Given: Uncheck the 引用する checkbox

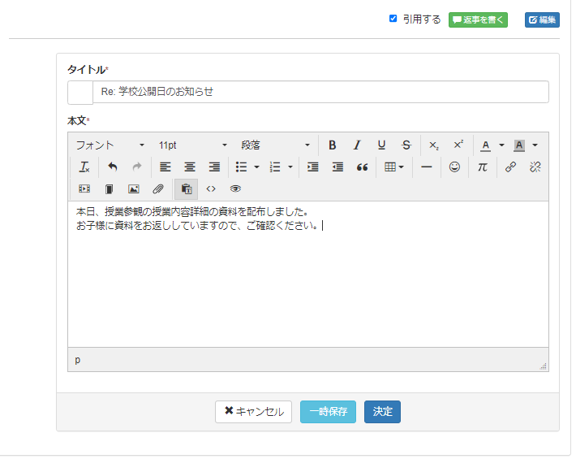Looking at the screenshot, I should tap(393, 19).
